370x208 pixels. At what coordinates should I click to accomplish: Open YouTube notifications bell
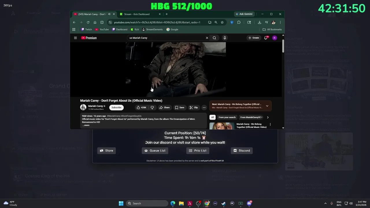coord(266,38)
